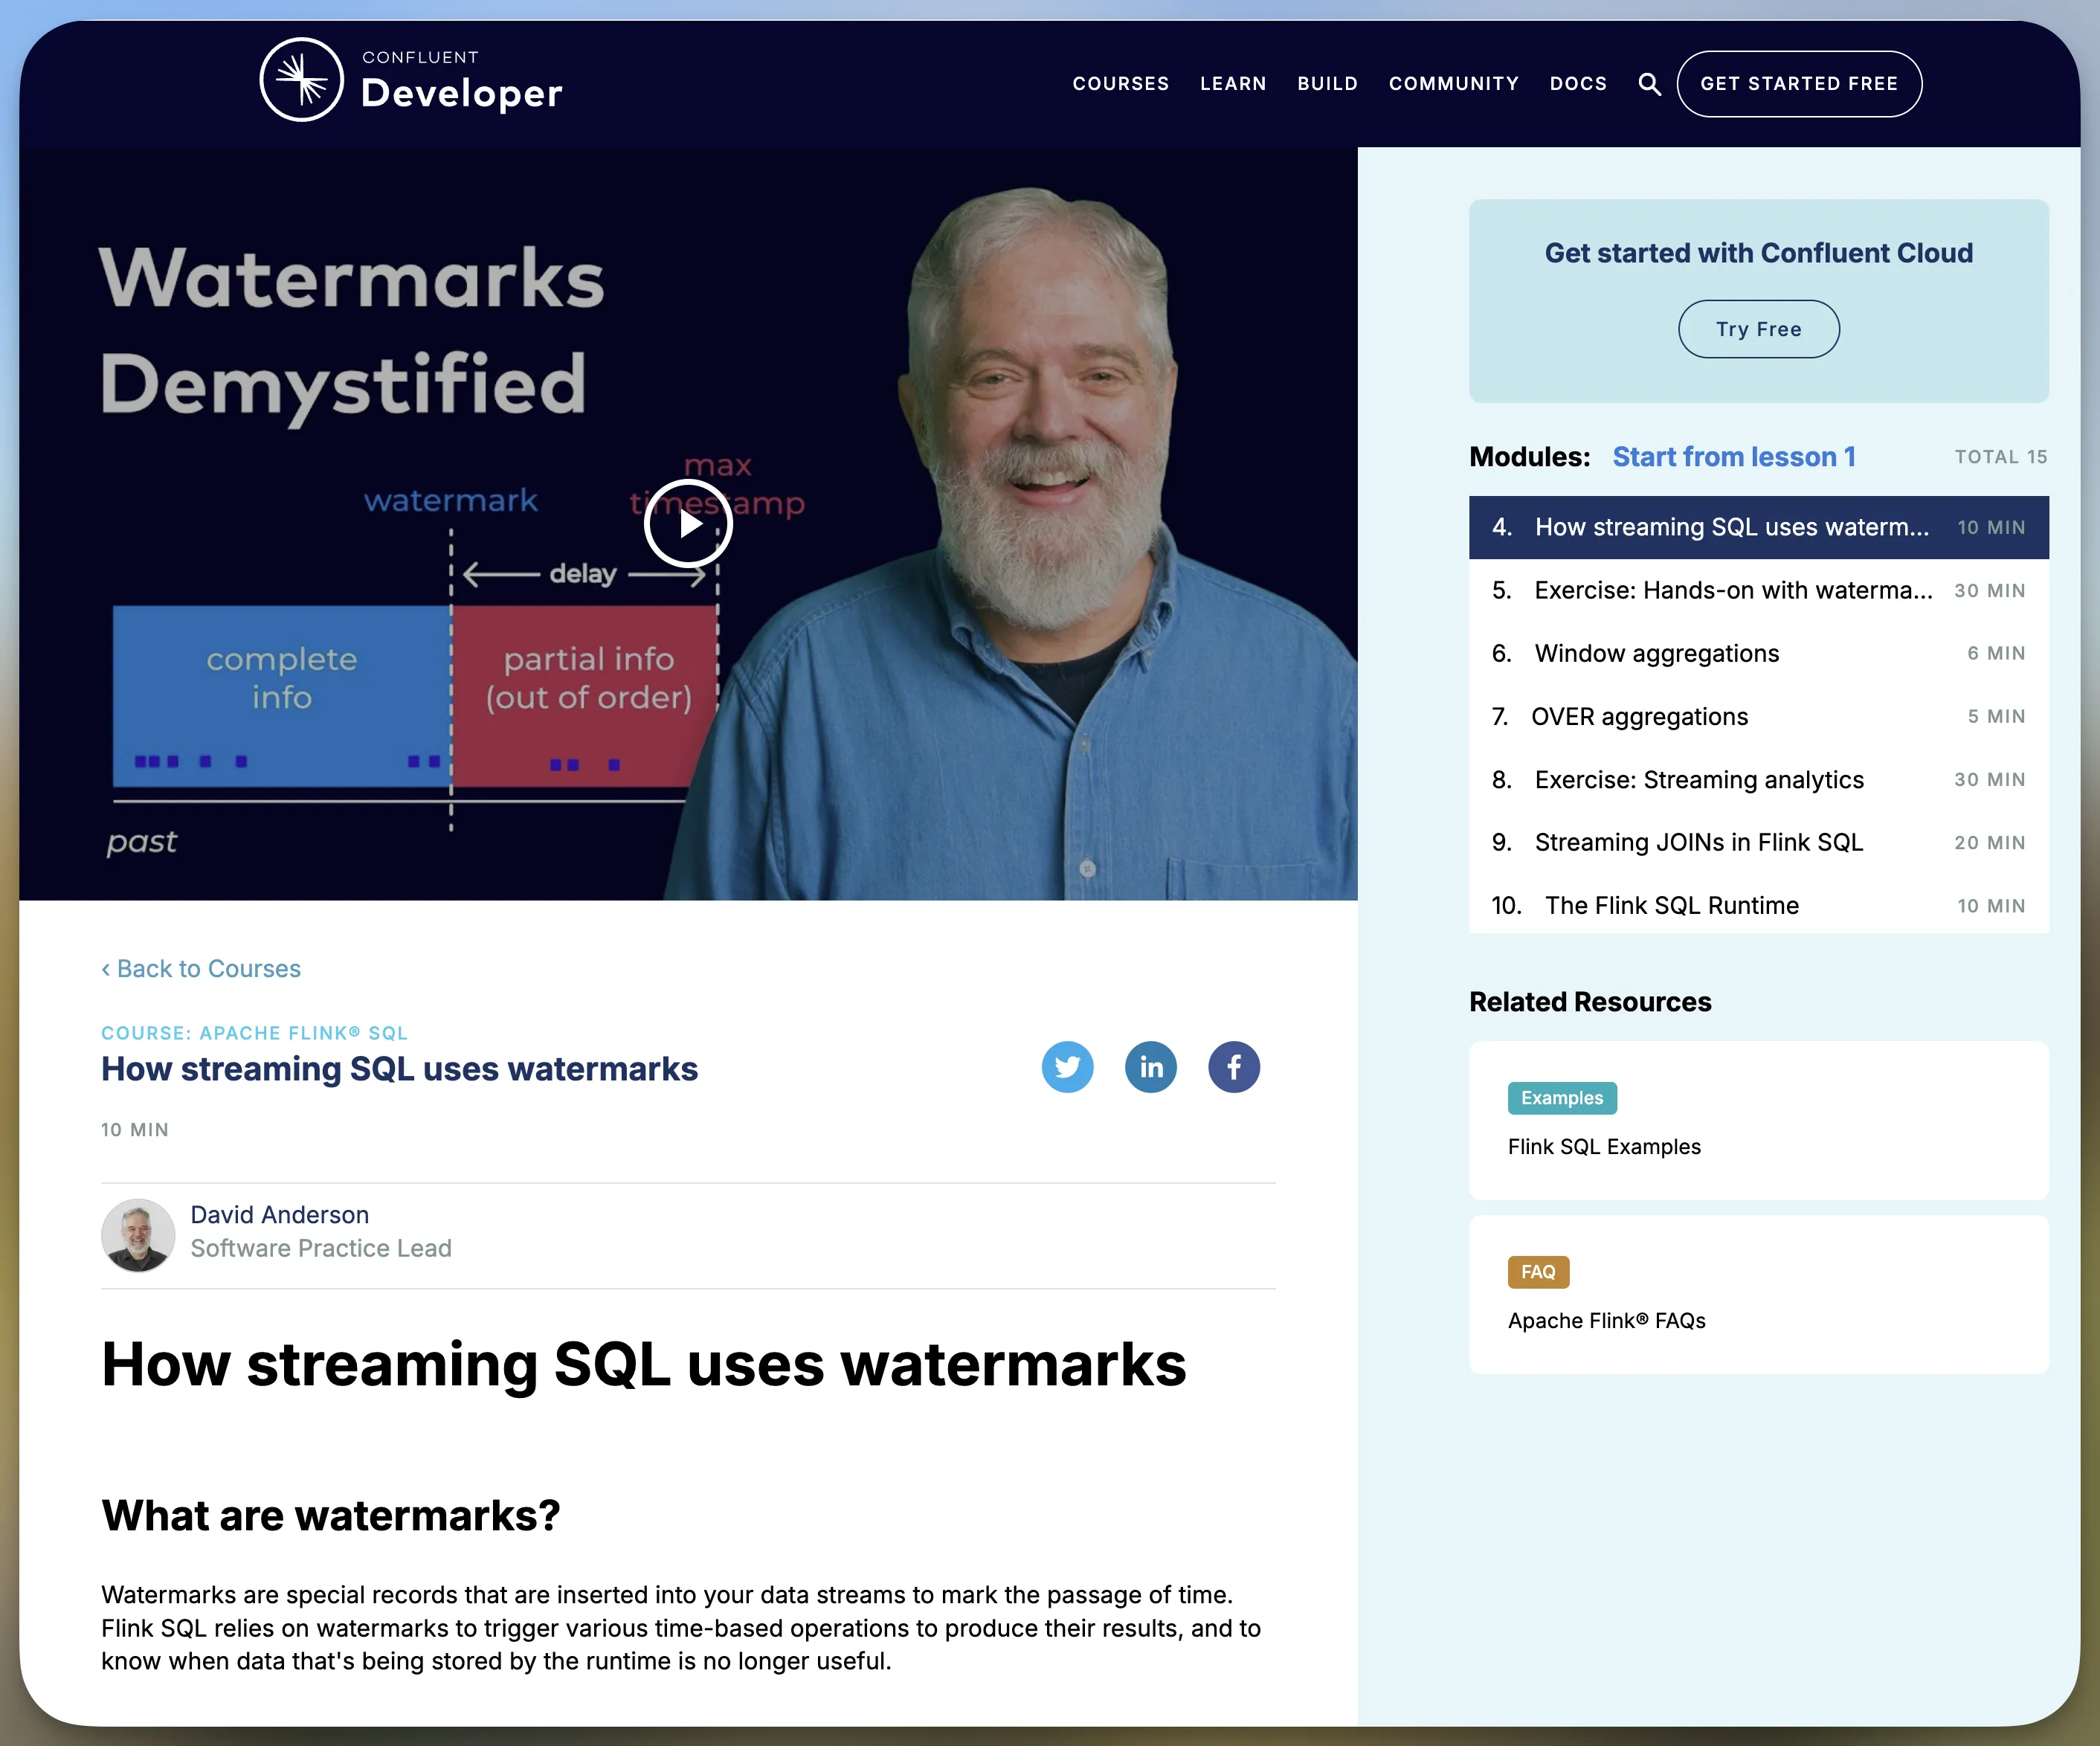The width and height of the screenshot is (2100, 1746).
Task: Open the Community nav item
Action: [1453, 84]
